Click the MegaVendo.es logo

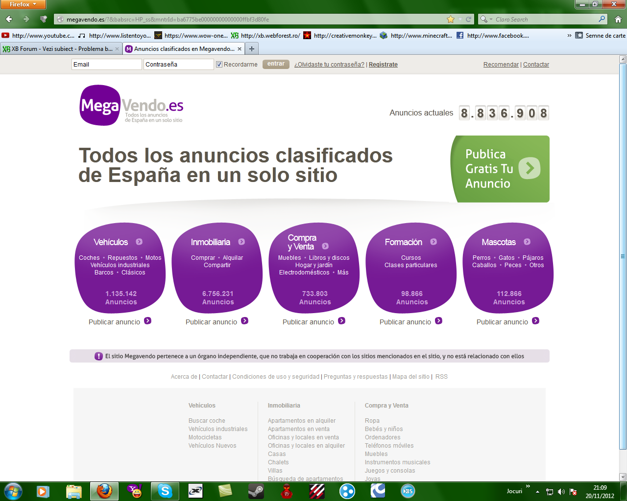(131, 105)
